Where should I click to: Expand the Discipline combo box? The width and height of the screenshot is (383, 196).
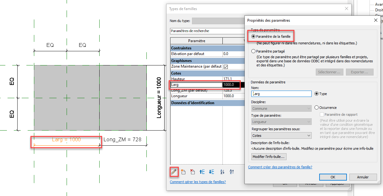point(282,109)
